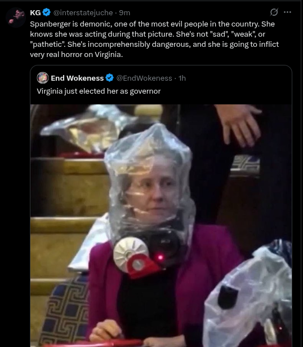View the woman's face in the quoted photo
Screen dimensions: 303x347
tap(153, 191)
